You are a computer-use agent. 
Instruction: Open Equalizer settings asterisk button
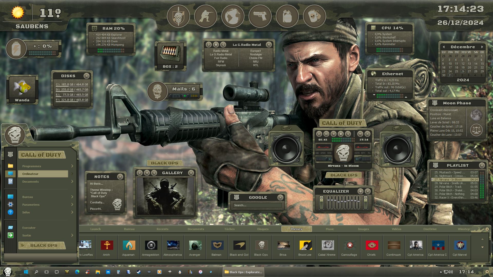point(361,191)
